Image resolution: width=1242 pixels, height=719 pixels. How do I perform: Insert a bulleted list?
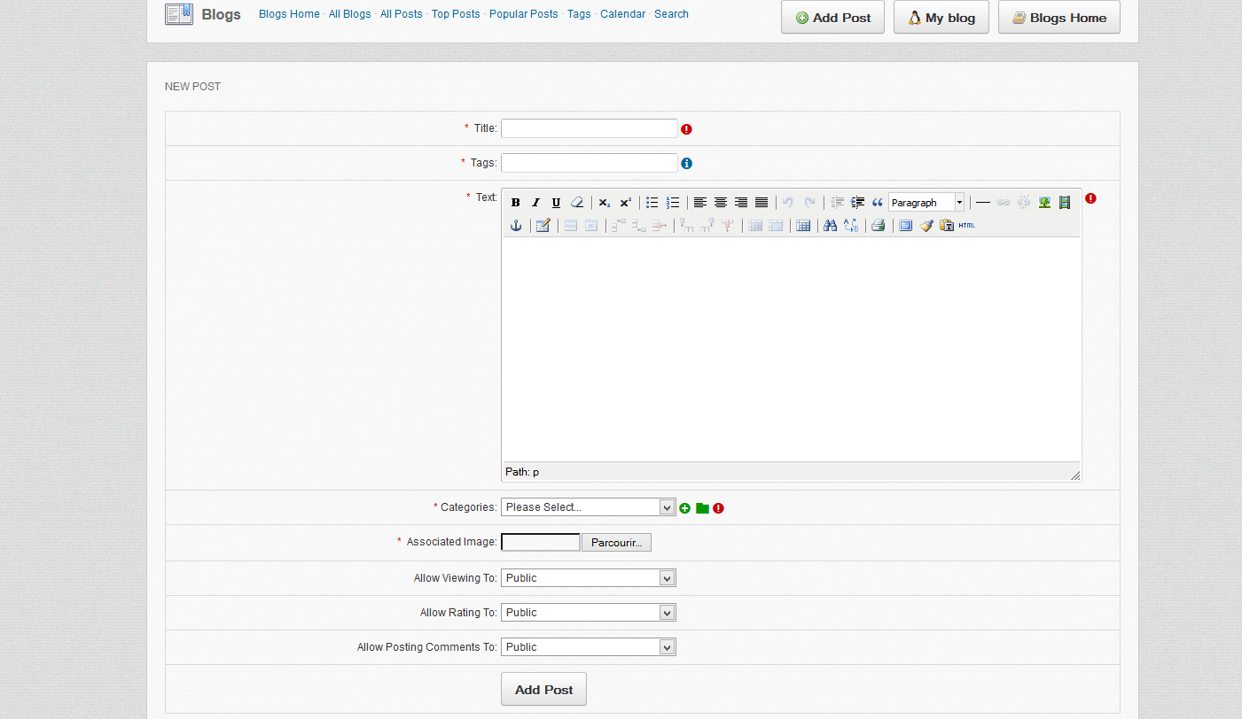coord(652,203)
